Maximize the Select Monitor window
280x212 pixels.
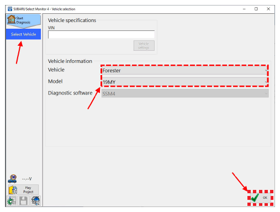click(x=256, y=9)
